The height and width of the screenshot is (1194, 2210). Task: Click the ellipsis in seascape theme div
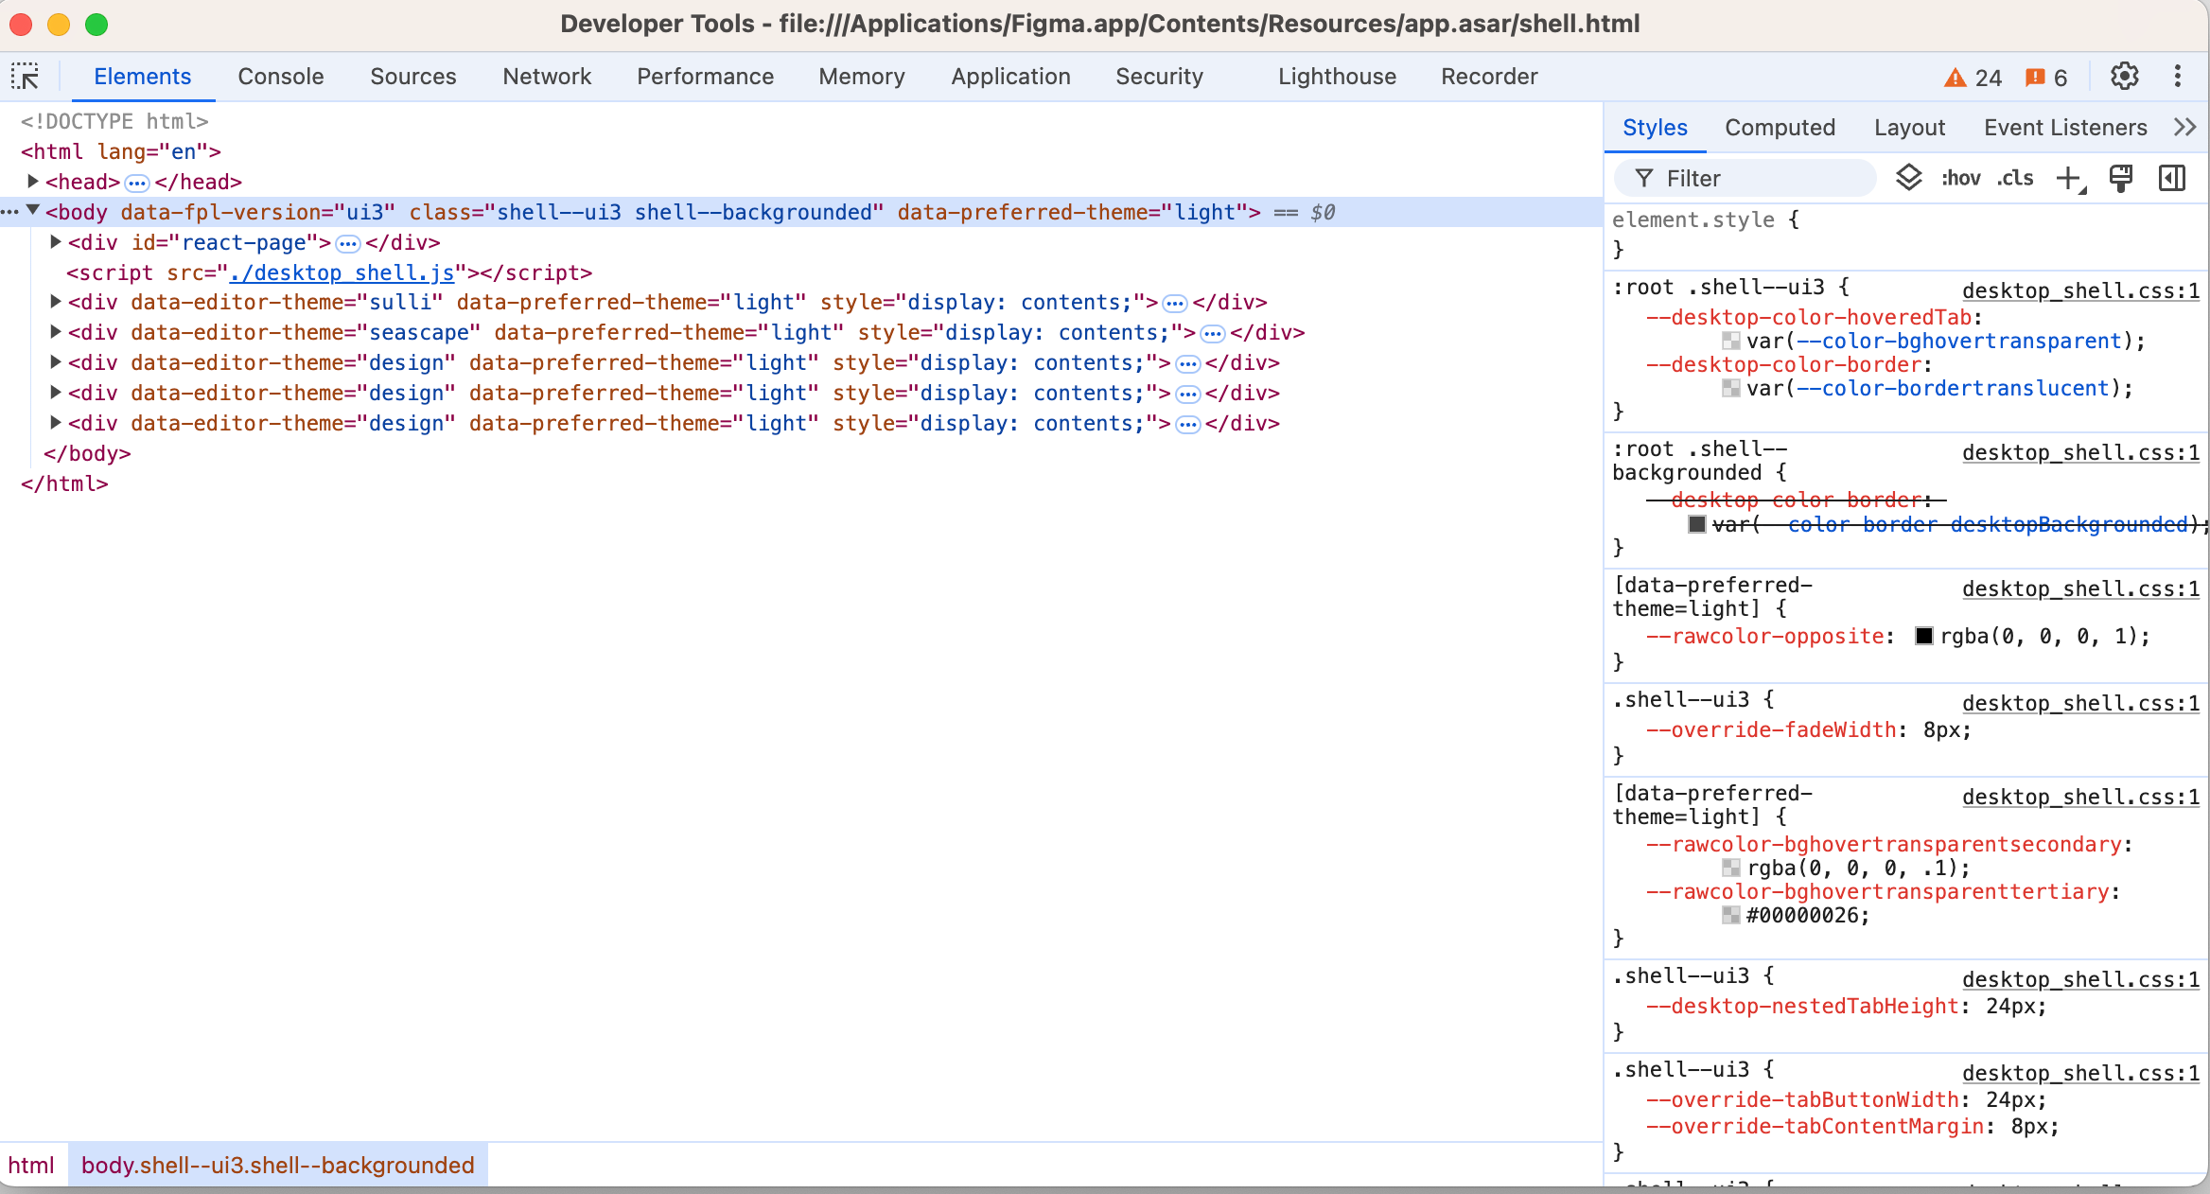pyautogui.click(x=1213, y=334)
